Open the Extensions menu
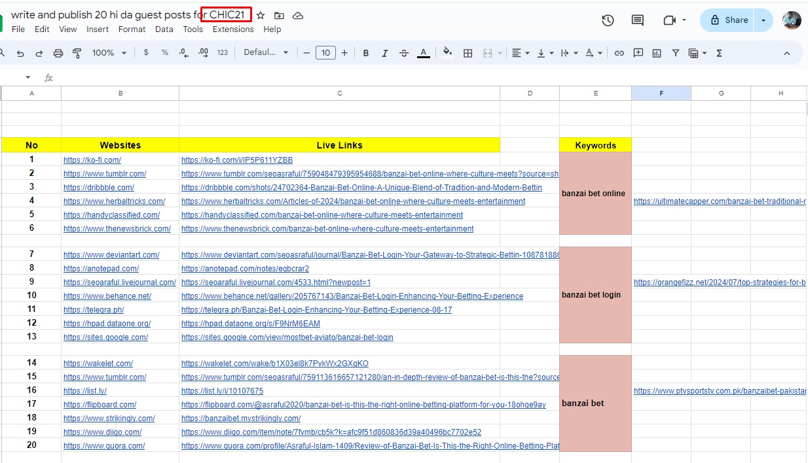Screen dimensions: 808x463 [233, 29]
